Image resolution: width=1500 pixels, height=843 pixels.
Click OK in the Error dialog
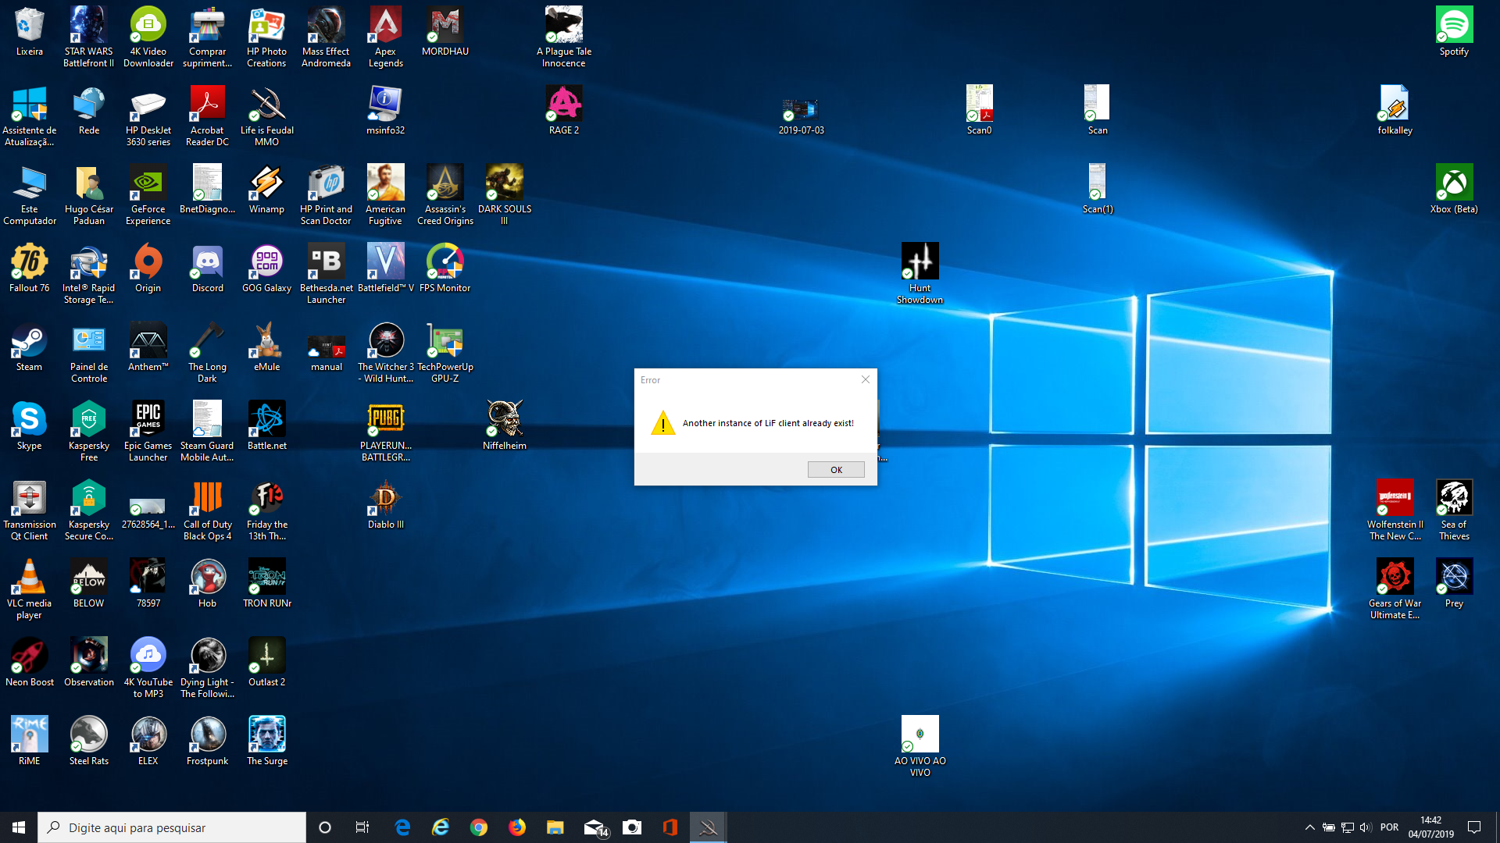[x=836, y=470]
